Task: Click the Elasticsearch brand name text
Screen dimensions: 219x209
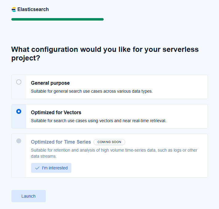Action: click(x=33, y=10)
